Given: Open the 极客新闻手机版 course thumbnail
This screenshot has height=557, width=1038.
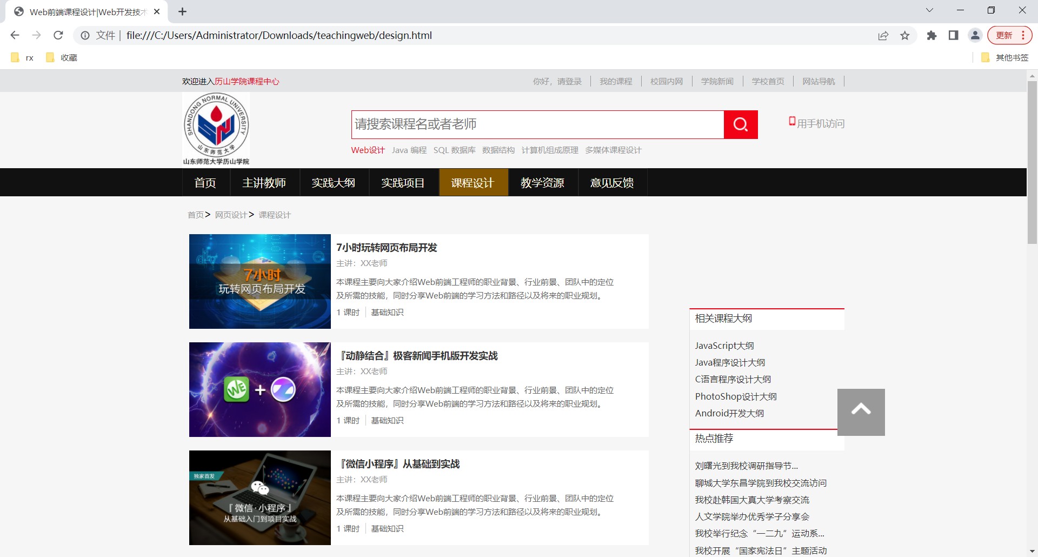Looking at the screenshot, I should tap(260, 389).
